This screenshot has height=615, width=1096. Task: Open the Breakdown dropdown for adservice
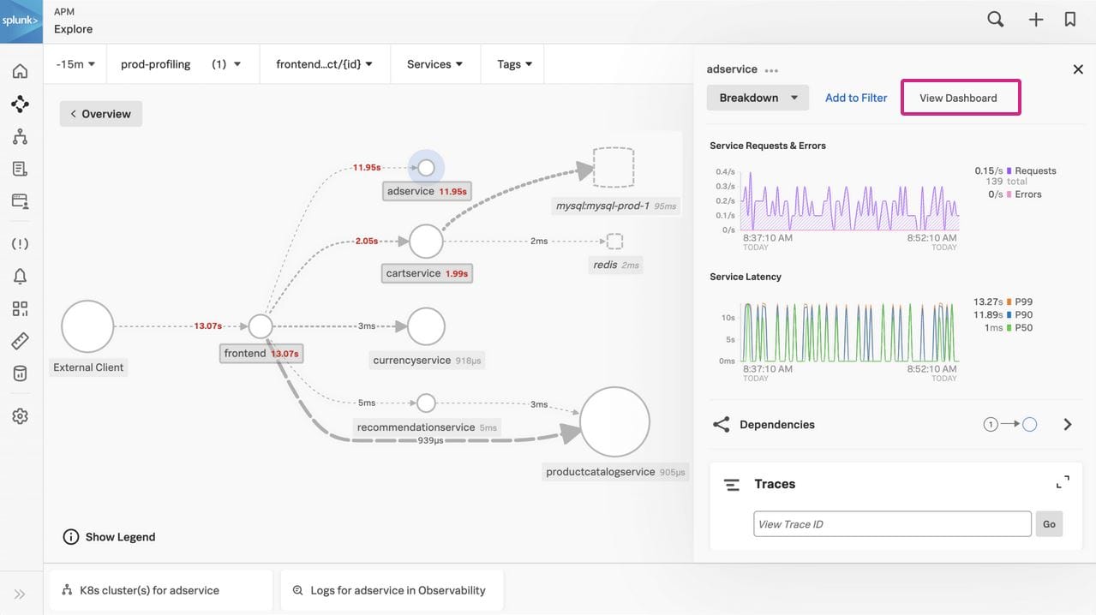pos(757,97)
